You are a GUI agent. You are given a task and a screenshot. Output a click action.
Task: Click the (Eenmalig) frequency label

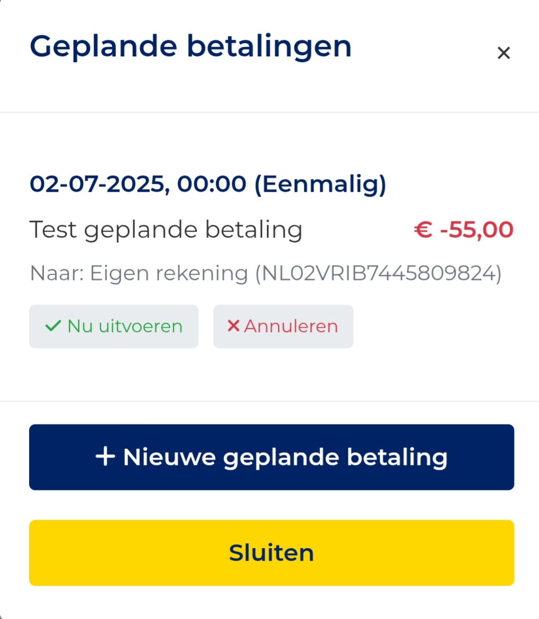(x=320, y=185)
